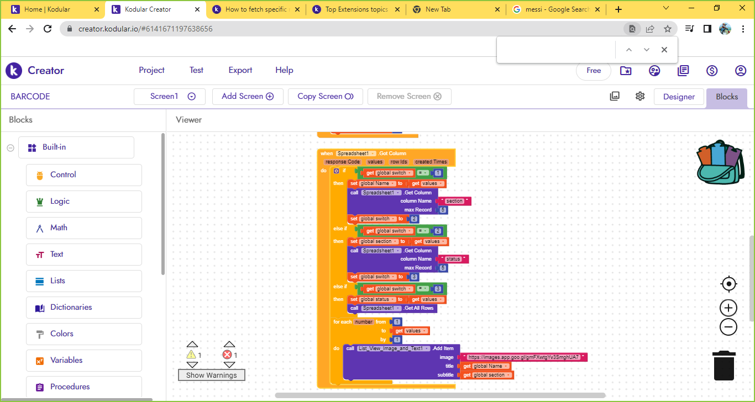Click the center workspace target icon
Screen dimensions: 755x402
(x=728, y=284)
